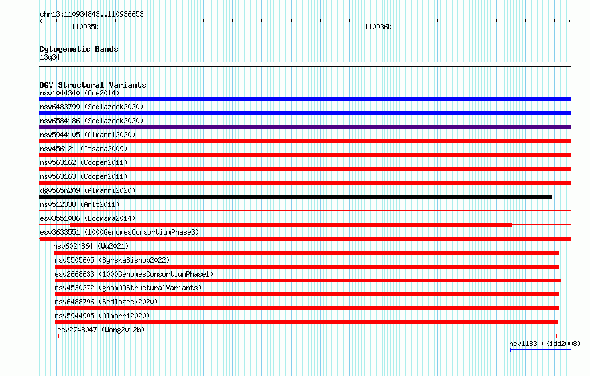Click the red bar under nsv6024864
This screenshot has height=376, width=590.
(306, 253)
